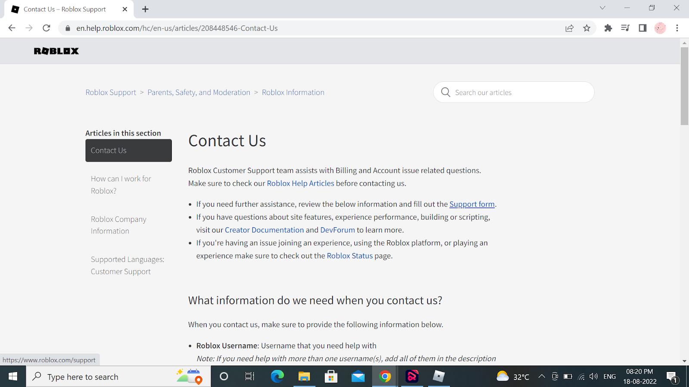The width and height of the screenshot is (689, 387).
Task: Open Task View on the taskbar
Action: click(250, 377)
